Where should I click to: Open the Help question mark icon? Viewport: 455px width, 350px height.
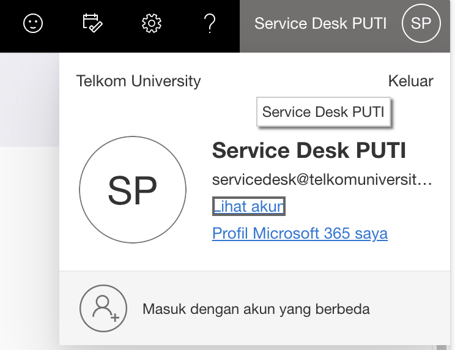pyautogui.click(x=210, y=23)
